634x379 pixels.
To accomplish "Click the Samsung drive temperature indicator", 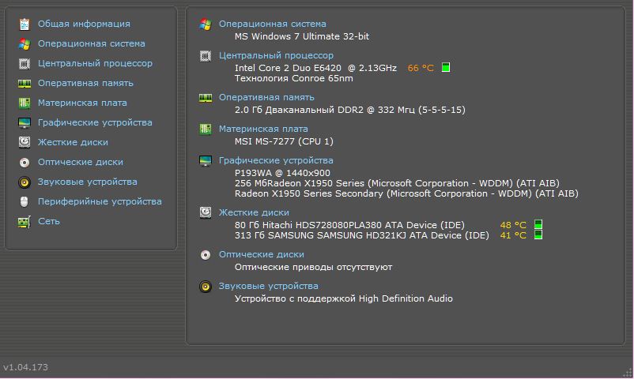I will click(538, 235).
